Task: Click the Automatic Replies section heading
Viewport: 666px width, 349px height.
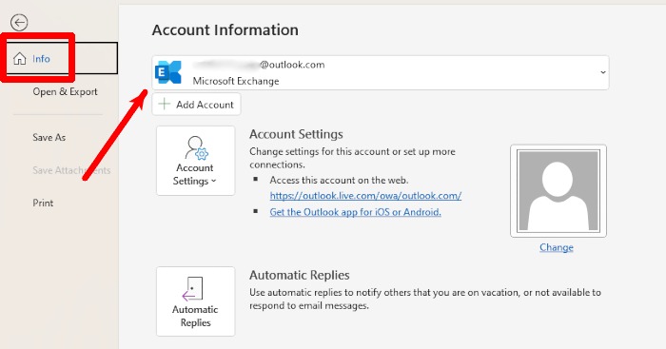Action: coord(300,275)
